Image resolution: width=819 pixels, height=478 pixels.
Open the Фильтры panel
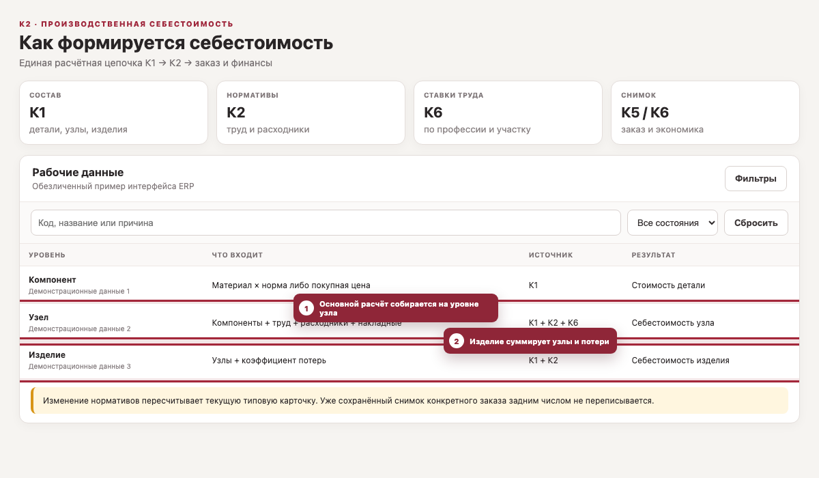point(756,179)
